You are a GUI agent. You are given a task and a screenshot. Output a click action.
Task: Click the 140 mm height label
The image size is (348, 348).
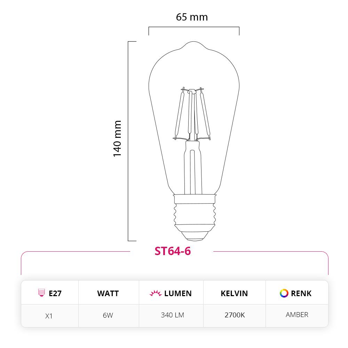click(x=117, y=139)
